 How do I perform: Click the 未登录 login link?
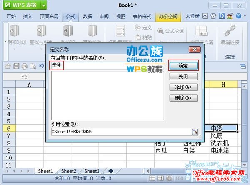(192, 16)
